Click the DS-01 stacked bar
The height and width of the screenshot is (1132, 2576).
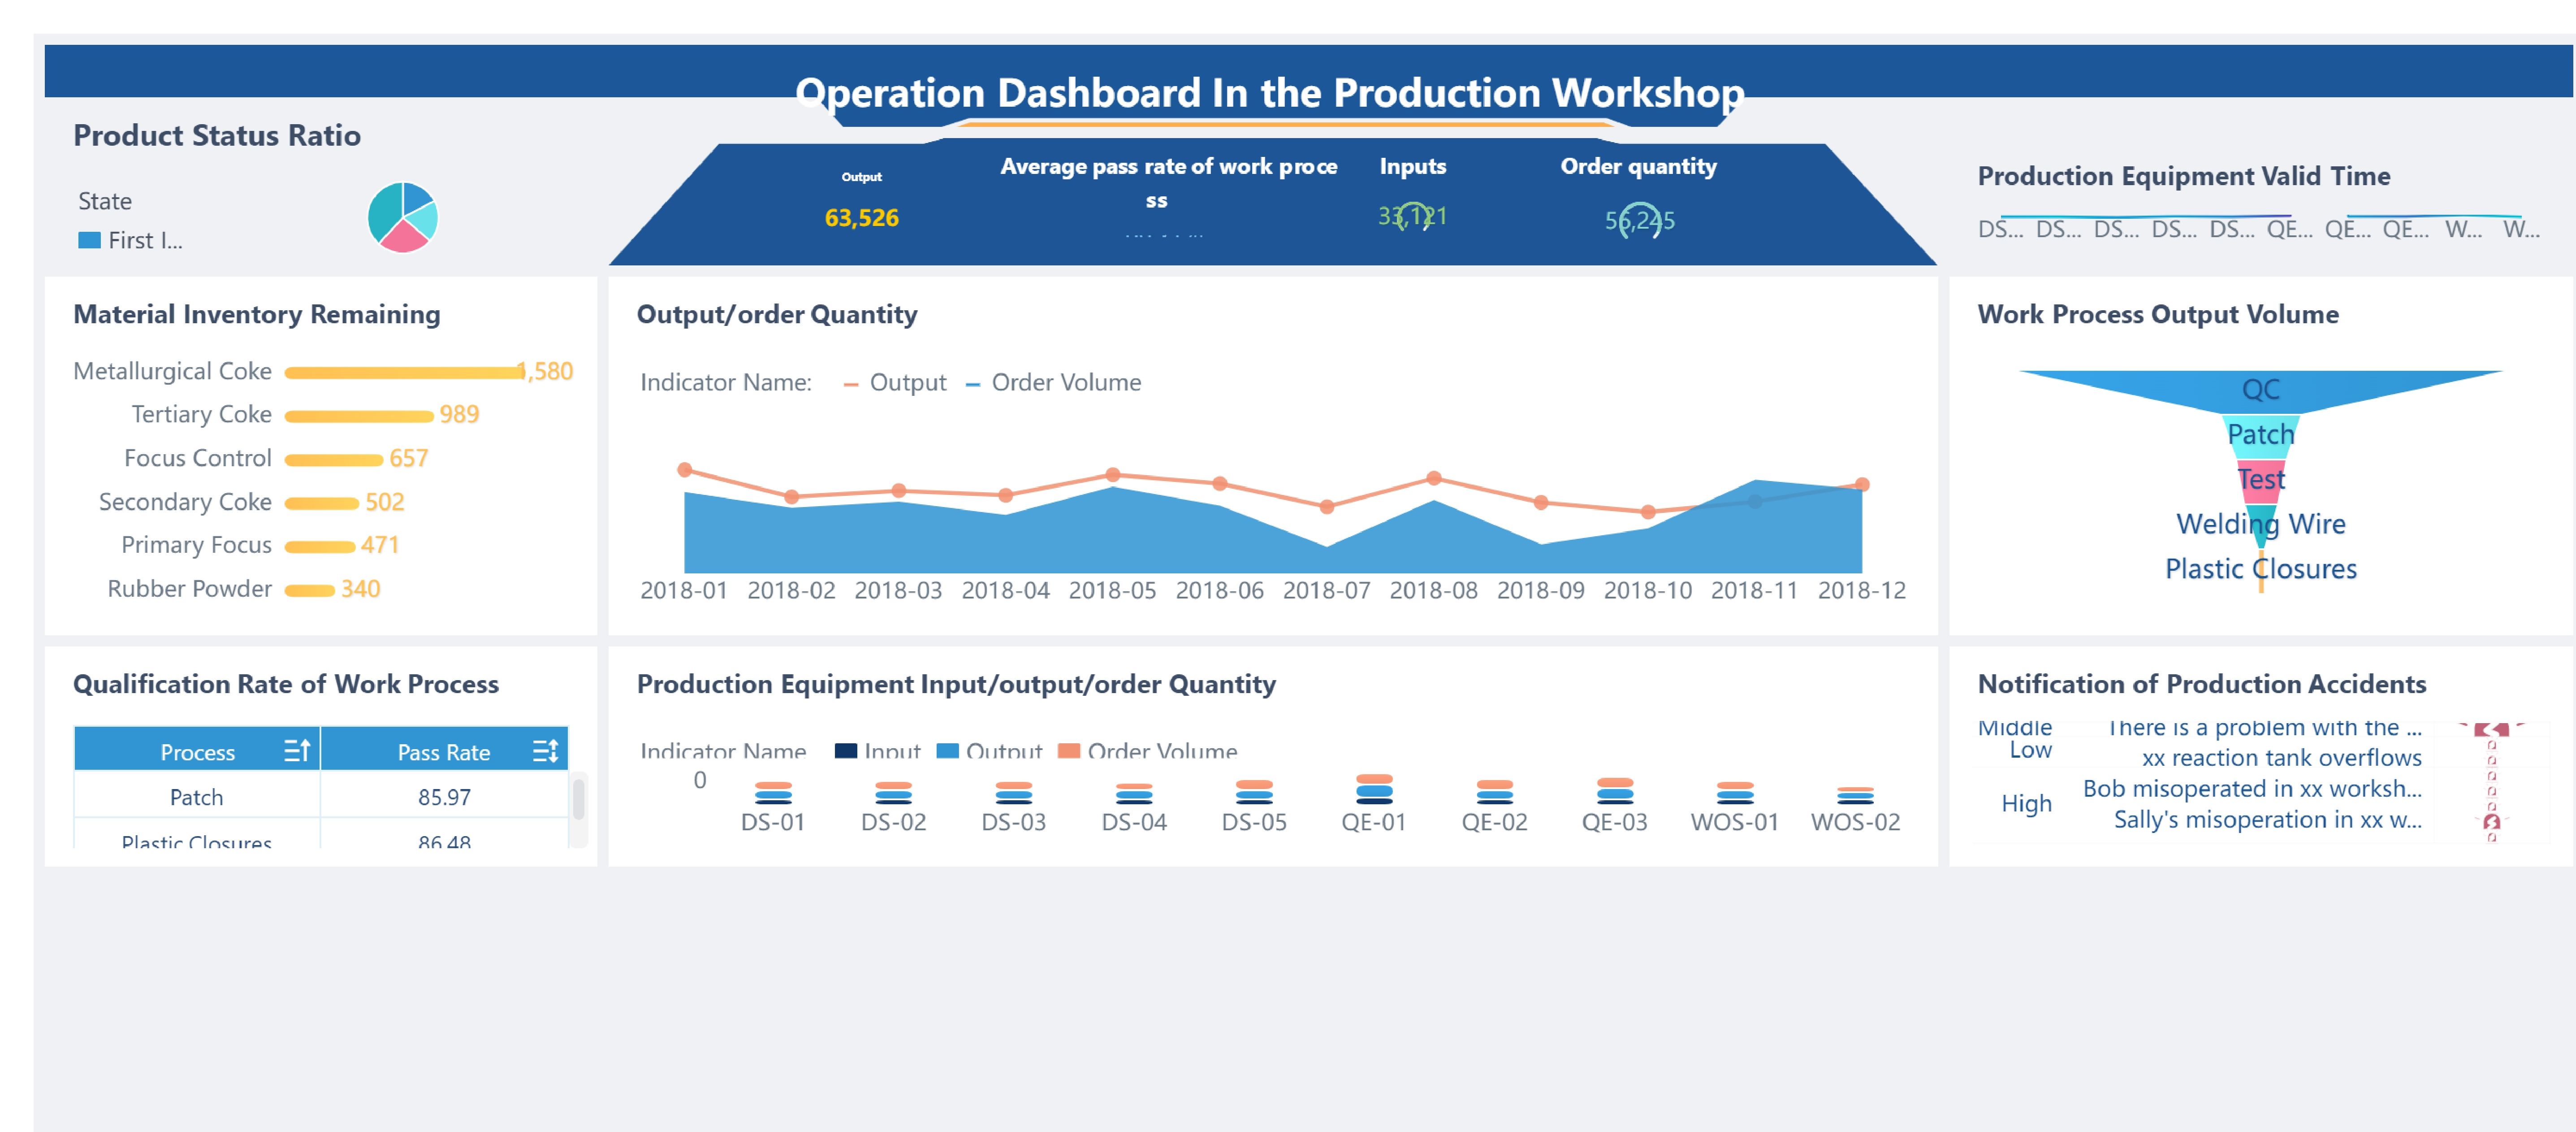tap(773, 793)
